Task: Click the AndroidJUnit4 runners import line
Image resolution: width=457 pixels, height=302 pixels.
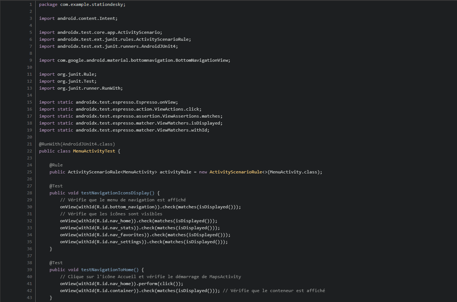Action: [108, 46]
